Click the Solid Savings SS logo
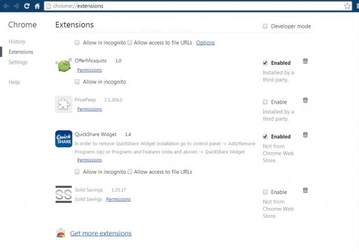The height and width of the screenshot is (252, 359). (x=64, y=194)
